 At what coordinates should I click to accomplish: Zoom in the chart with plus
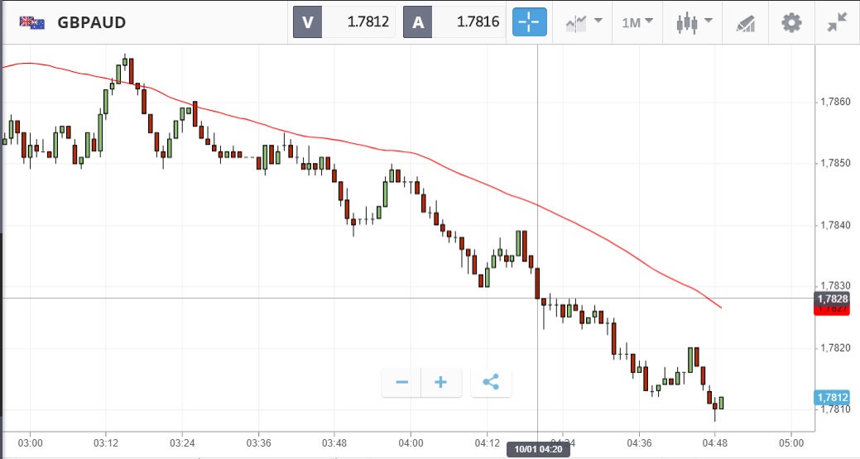pos(441,382)
